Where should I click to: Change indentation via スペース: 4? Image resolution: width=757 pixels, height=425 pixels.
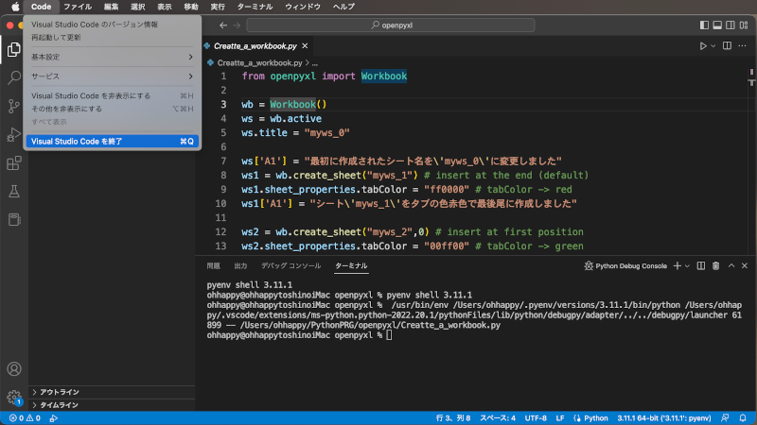[x=498, y=418]
